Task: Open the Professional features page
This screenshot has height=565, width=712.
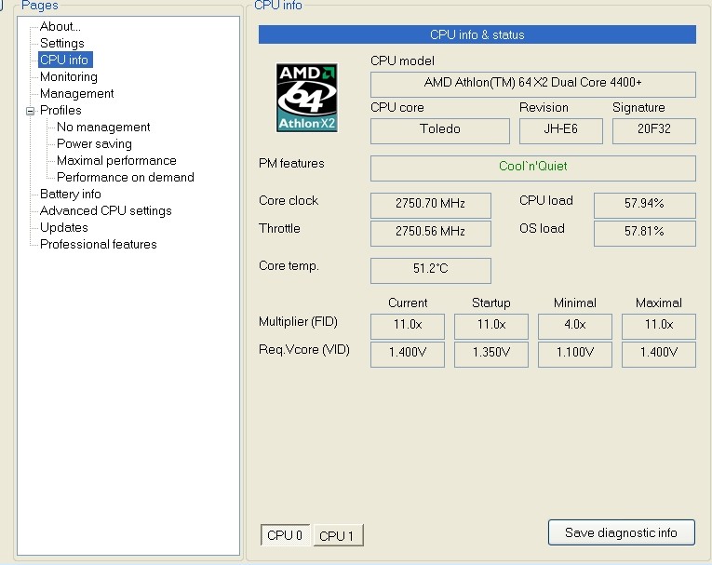Action: click(99, 245)
